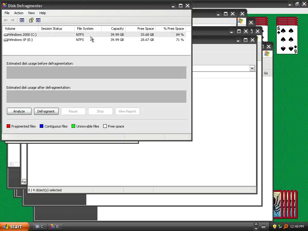Click the drive icon beside Windows XP (E:)
Screen dimensions: 308x231
[6, 40]
